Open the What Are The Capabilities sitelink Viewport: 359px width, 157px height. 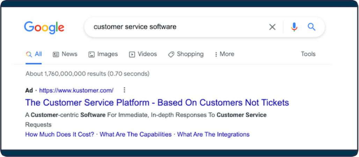coord(135,134)
